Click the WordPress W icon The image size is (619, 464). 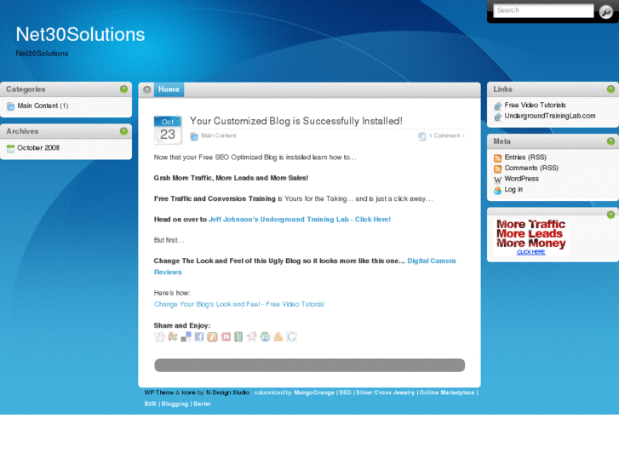tap(498, 180)
